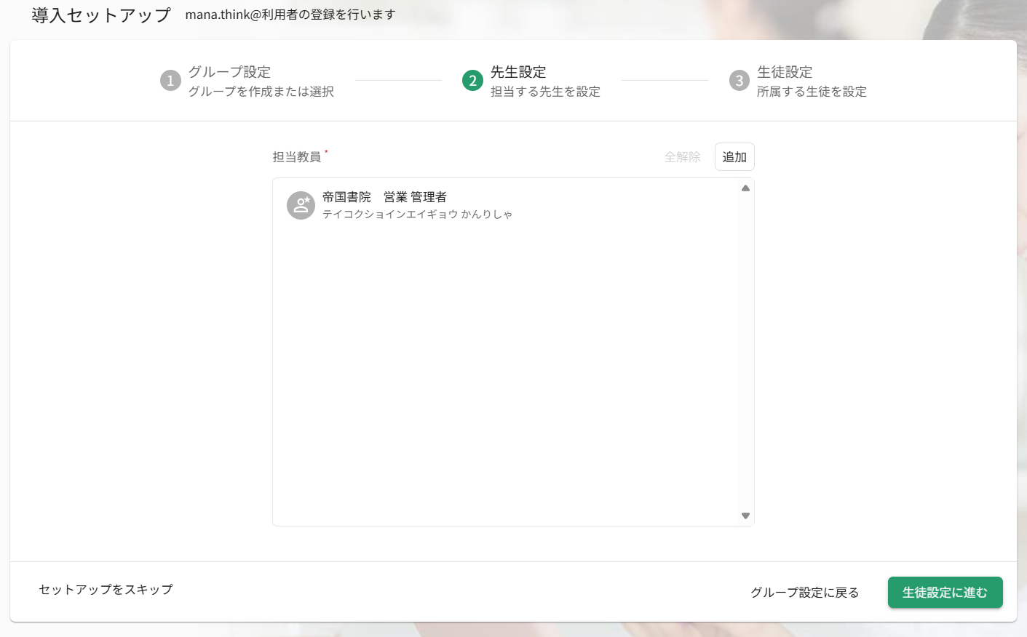Skip setup with セットアップをスキップ
The width and height of the screenshot is (1027, 637).
pos(106,590)
